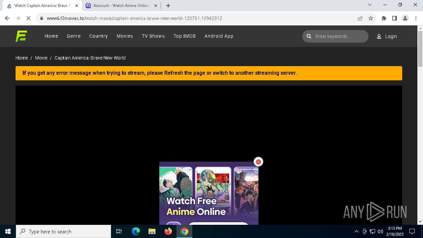The image size is (423, 238).
Task: Open the Chrome profile icon
Action: (x=405, y=18)
